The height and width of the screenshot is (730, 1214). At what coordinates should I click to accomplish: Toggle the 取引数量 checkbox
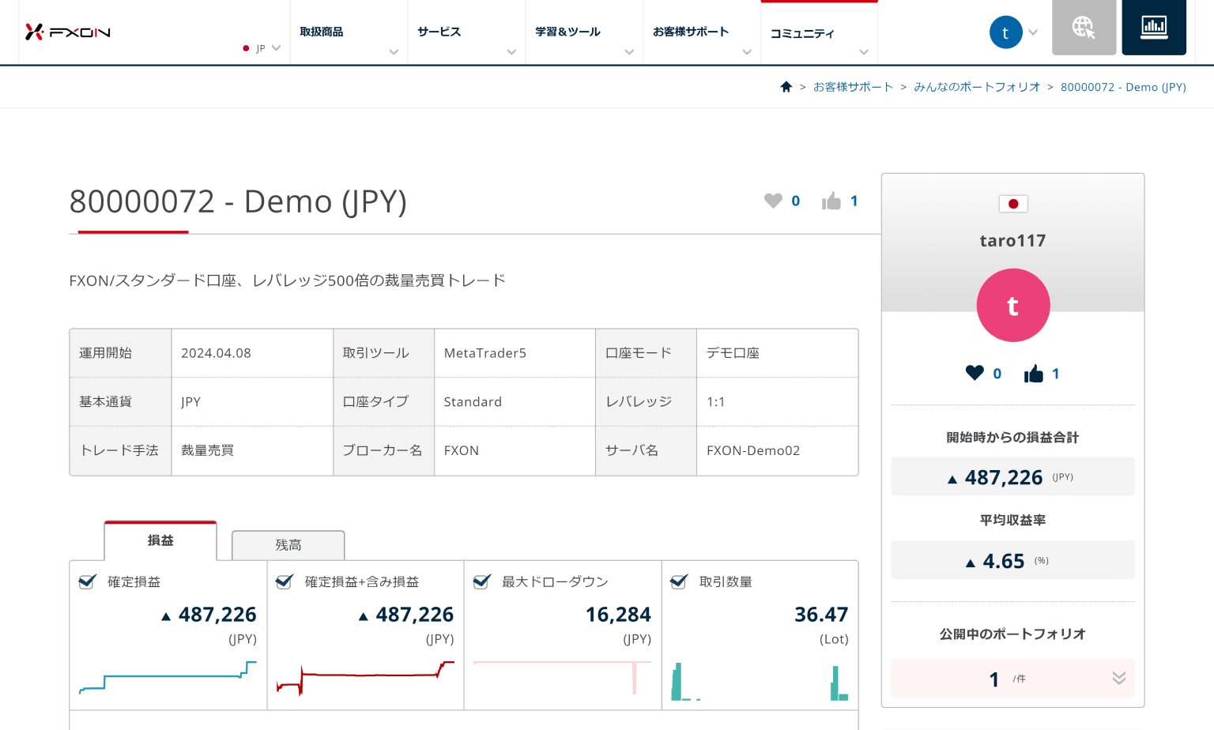(x=678, y=581)
